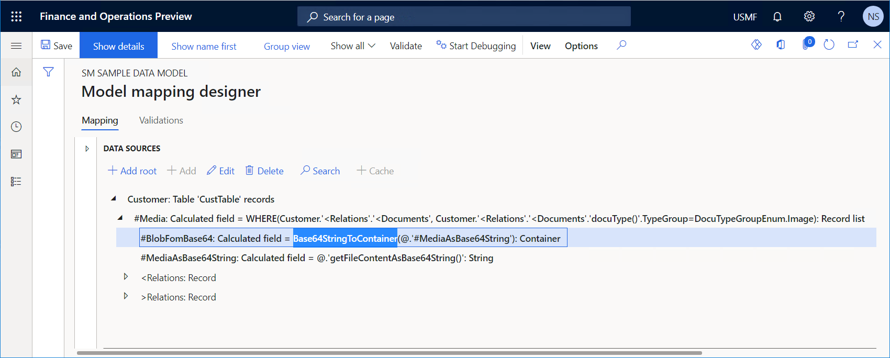Click Validate in the action bar

[406, 46]
